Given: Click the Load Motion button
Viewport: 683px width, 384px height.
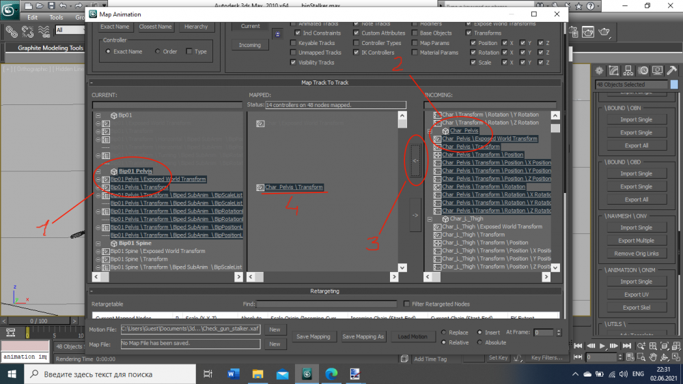Looking at the screenshot, I should [413, 337].
